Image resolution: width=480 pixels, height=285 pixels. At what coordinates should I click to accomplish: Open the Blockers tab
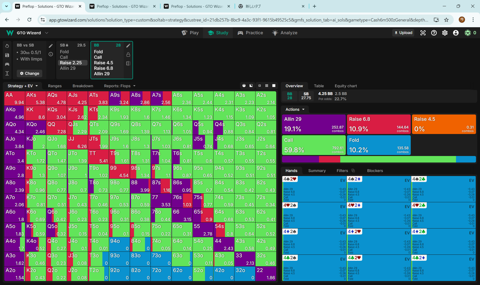coord(375,170)
